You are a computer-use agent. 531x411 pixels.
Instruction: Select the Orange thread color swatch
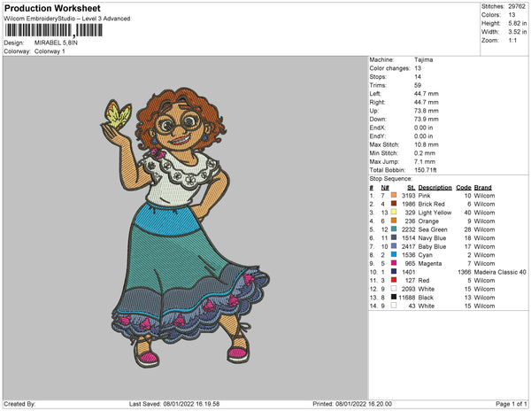click(394, 221)
